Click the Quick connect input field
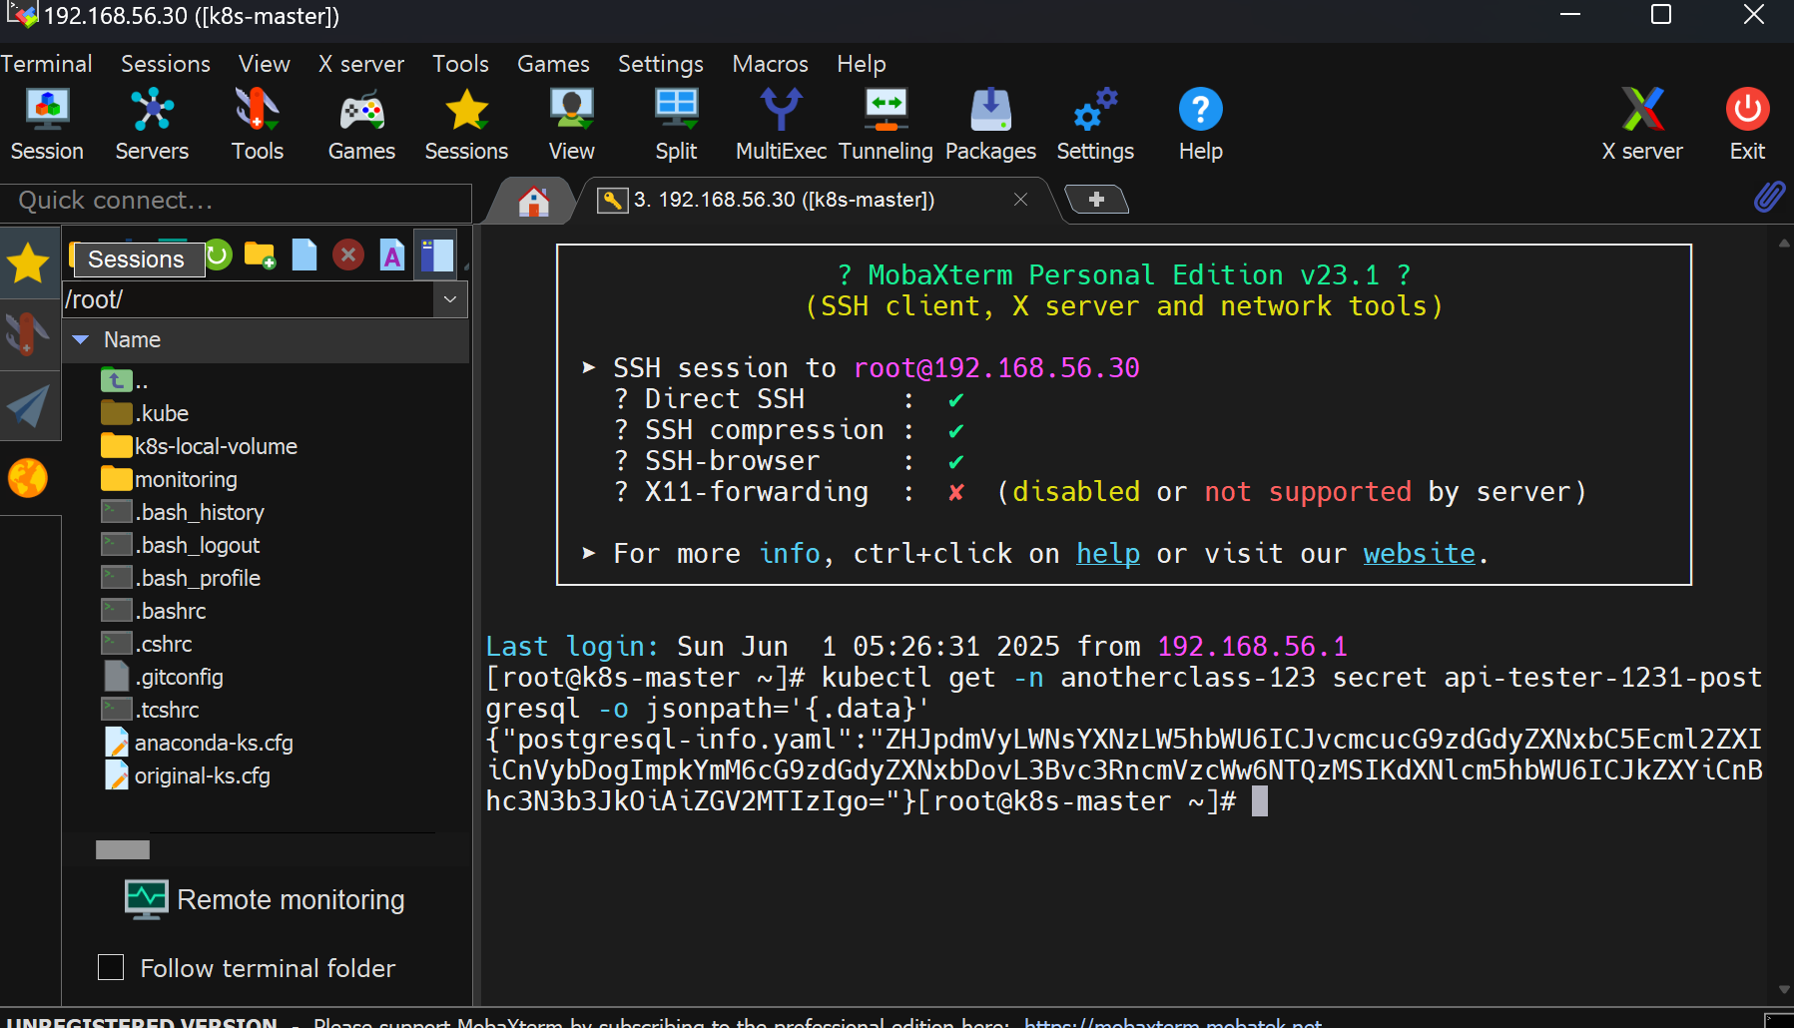The width and height of the screenshot is (1794, 1028). point(236,201)
